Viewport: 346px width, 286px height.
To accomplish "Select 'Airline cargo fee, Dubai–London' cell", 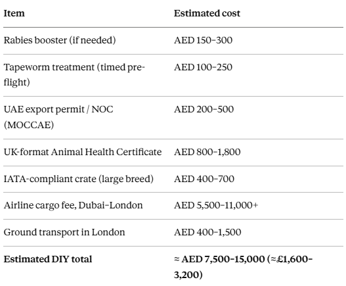I will pyautogui.click(x=74, y=205).
